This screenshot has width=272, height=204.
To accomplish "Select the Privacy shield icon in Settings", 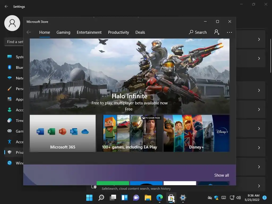I will (10, 152).
